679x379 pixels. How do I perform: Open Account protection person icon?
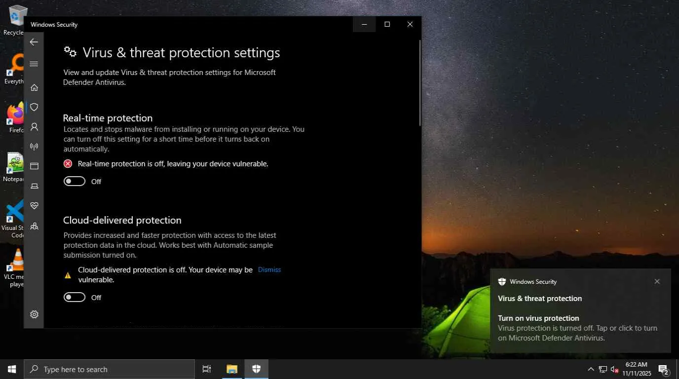34,127
